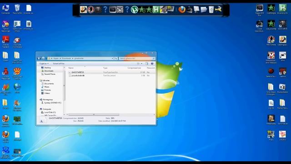Open the Organize dropdown menu
Viewport: 291px width, 164px height.
click(x=44, y=64)
